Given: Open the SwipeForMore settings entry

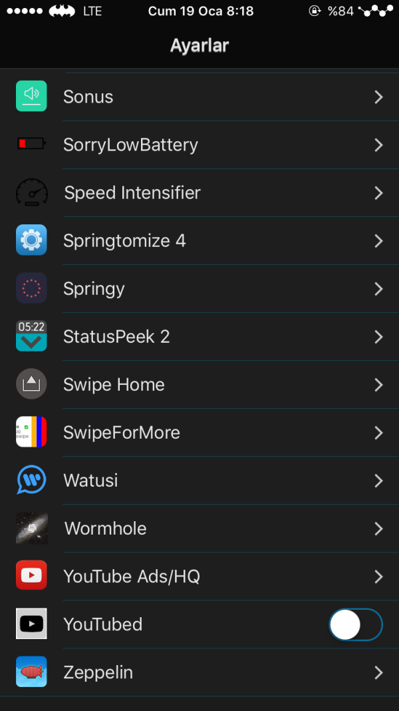Looking at the screenshot, I should [122, 433].
